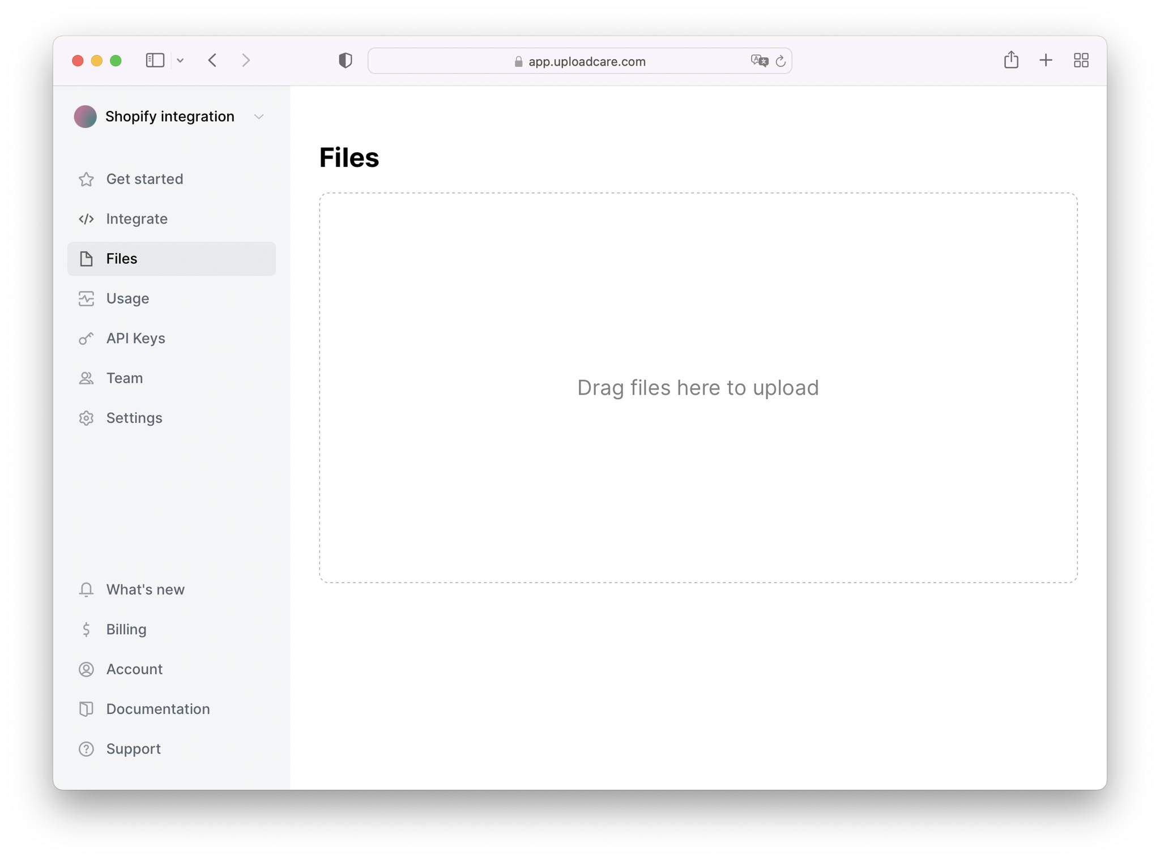Viewport: 1160px width, 860px height.
Task: Open the Safari share menu
Action: 1011,60
